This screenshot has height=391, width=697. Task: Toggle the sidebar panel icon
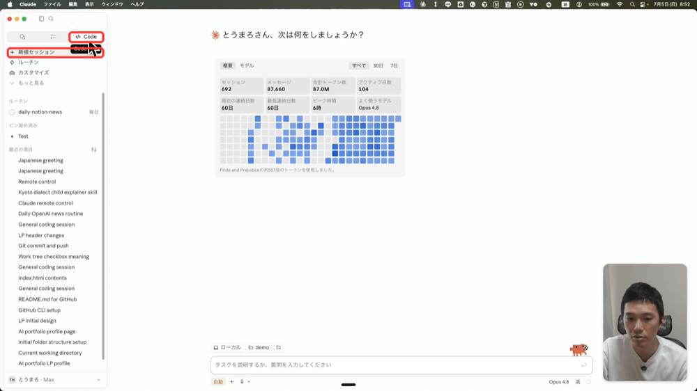pos(41,19)
